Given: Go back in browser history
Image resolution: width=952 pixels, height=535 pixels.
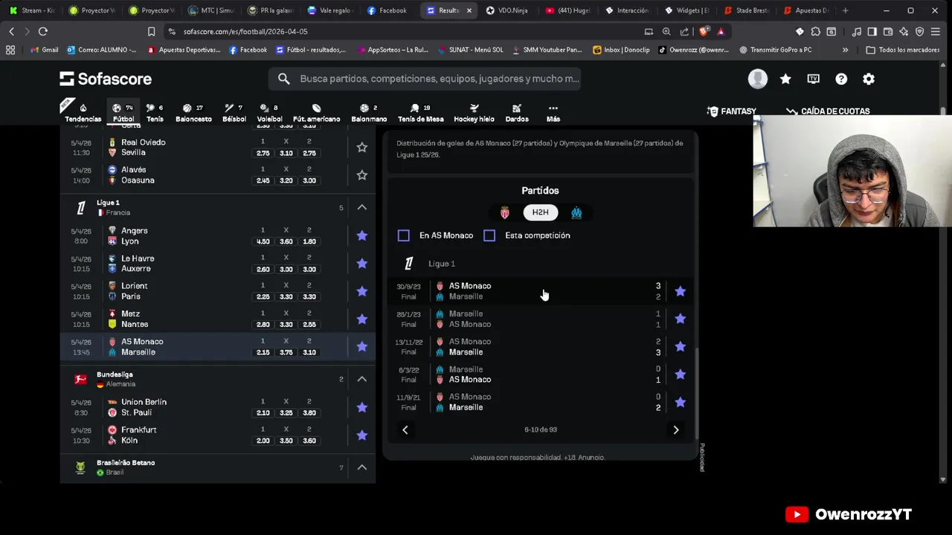Looking at the screenshot, I should pyautogui.click(x=11, y=31).
